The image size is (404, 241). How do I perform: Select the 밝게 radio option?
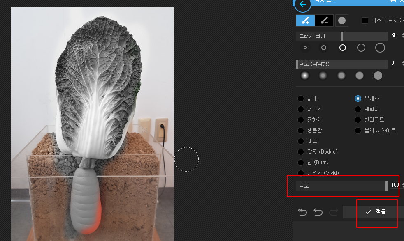[x=301, y=99]
